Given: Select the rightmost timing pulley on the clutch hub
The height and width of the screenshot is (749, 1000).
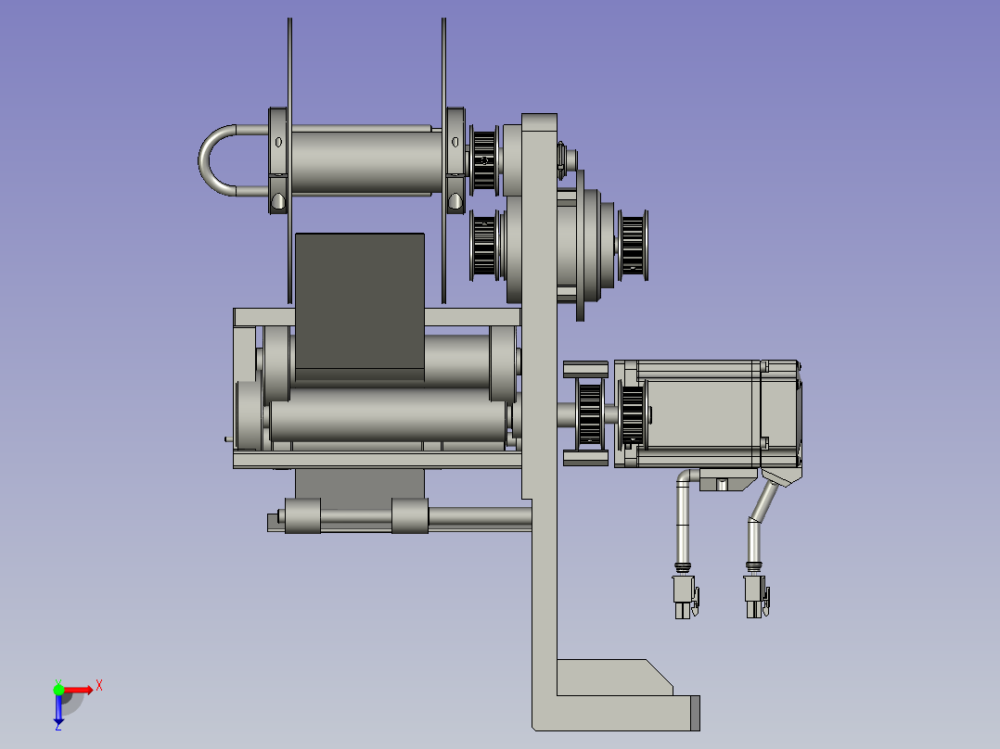Looking at the screenshot, I should pyautogui.click(x=633, y=245).
